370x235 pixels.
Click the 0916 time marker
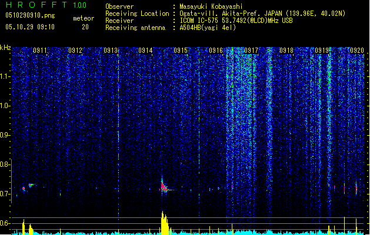(x=216, y=51)
